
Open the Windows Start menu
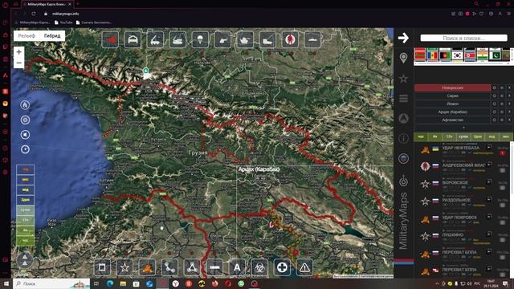pyautogui.click(x=6, y=283)
